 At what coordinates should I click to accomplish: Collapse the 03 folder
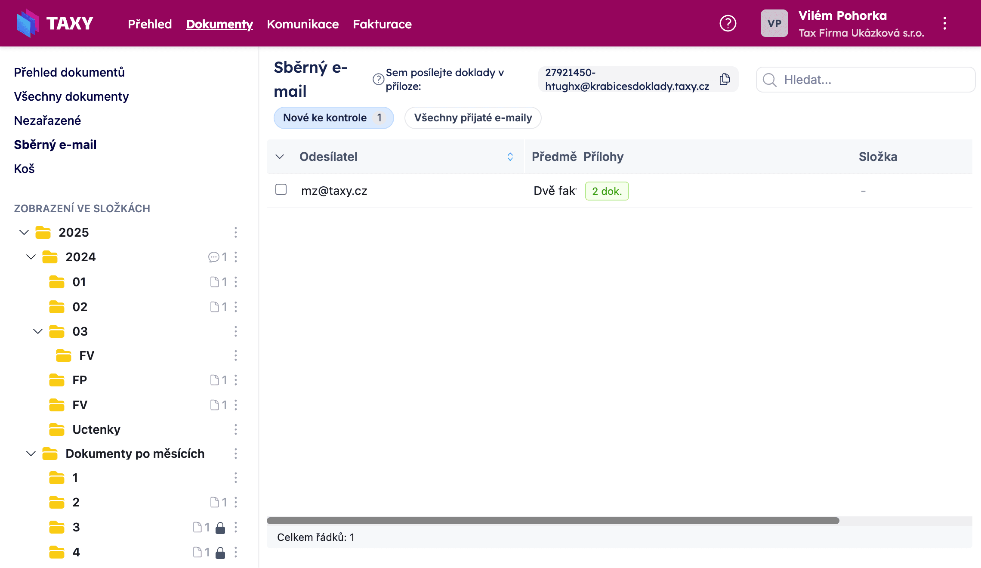point(38,331)
